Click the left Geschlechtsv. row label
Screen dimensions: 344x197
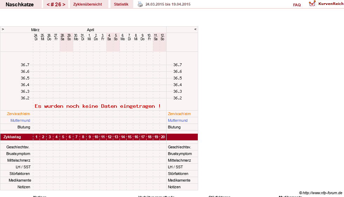click(18, 147)
